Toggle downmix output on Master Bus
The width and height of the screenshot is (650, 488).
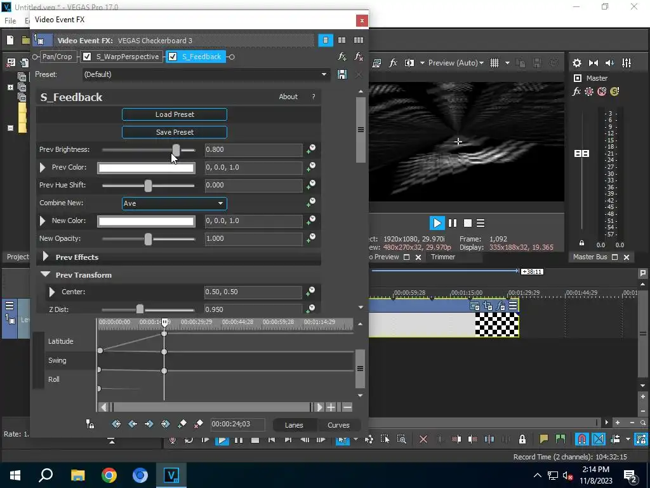coord(594,63)
